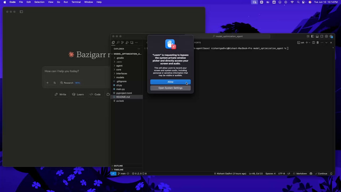Click the model_optimization_agent search bar
The height and width of the screenshot is (192, 341).
click(x=228, y=36)
